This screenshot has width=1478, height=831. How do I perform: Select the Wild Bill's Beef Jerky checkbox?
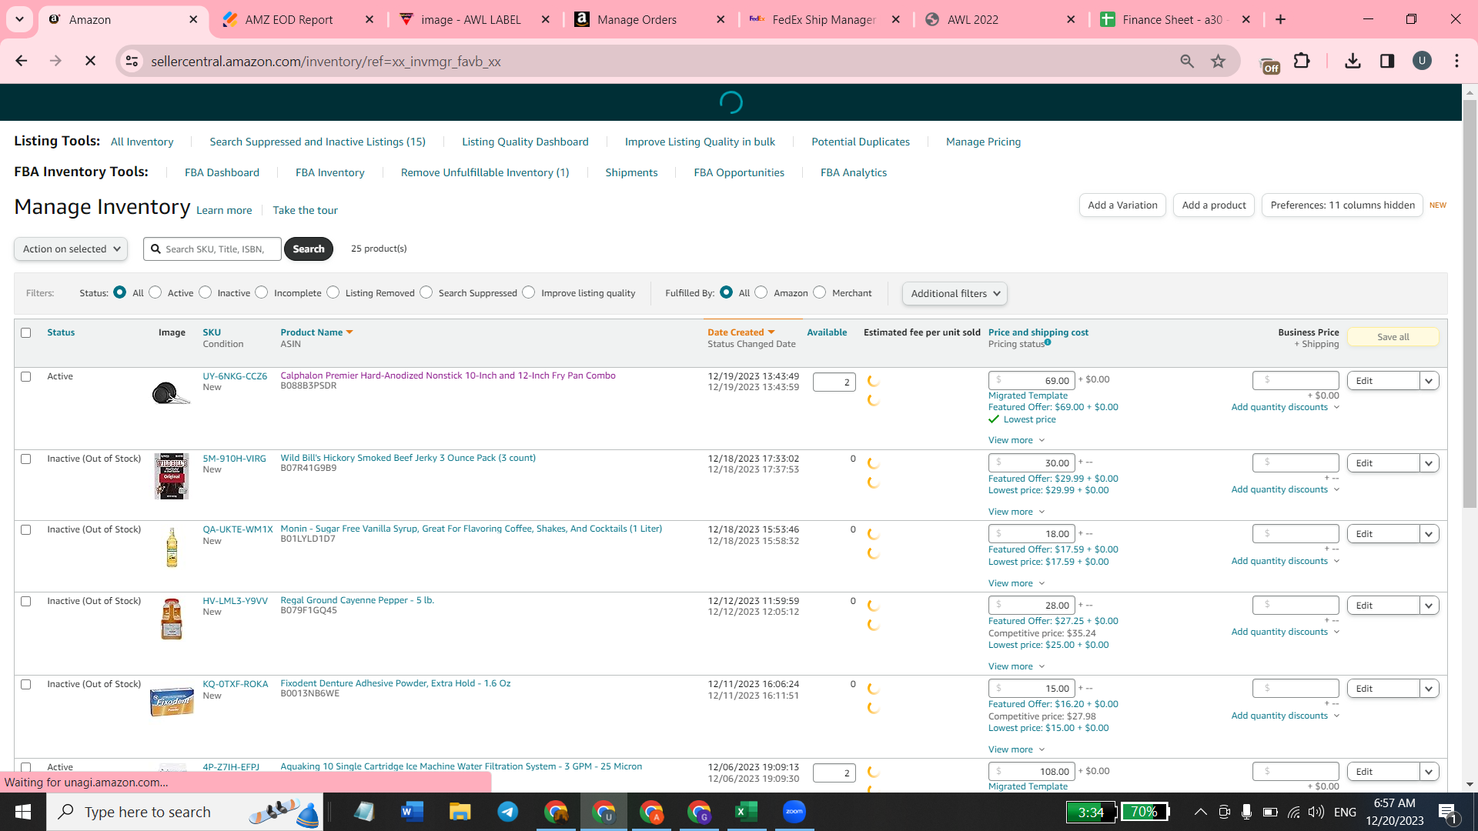coord(26,459)
